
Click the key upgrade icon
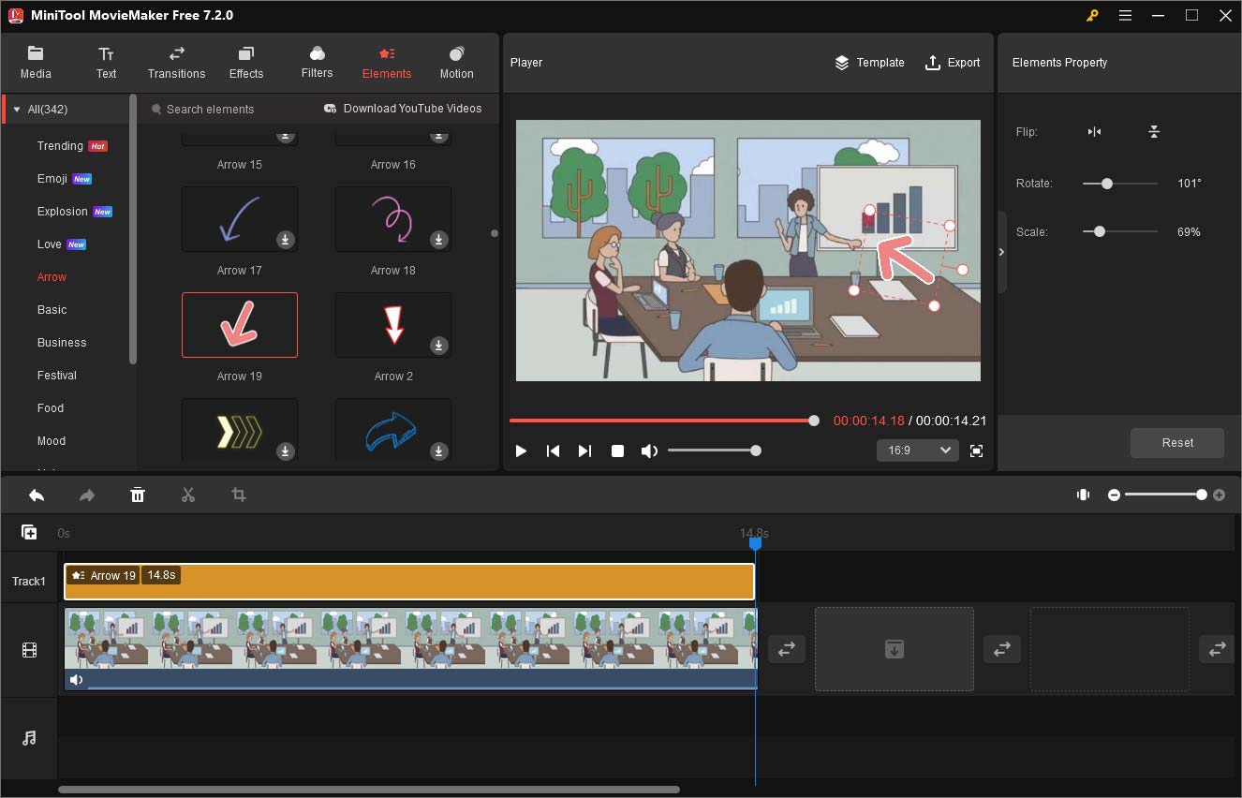click(x=1092, y=15)
